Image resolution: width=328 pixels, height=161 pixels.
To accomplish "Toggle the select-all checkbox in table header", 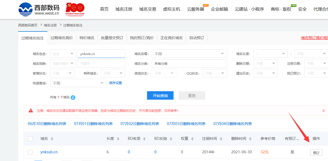I will (x=30, y=139).
